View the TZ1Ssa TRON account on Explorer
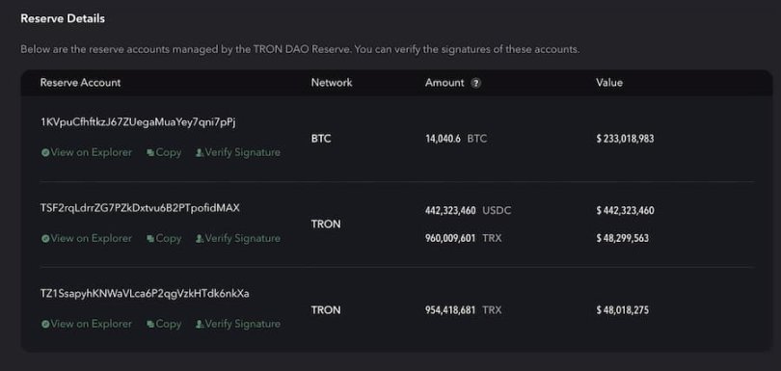 pyautogui.click(x=87, y=324)
